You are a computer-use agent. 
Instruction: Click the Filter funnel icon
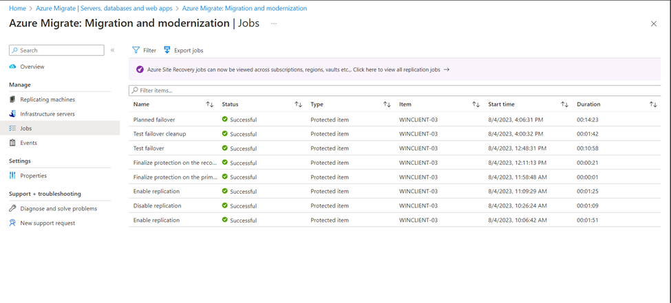click(x=136, y=50)
